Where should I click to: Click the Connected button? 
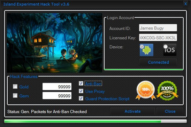tap(158, 62)
